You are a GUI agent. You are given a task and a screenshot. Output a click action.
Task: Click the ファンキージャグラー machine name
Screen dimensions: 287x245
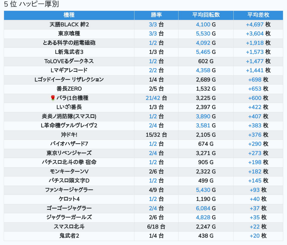point(69,190)
